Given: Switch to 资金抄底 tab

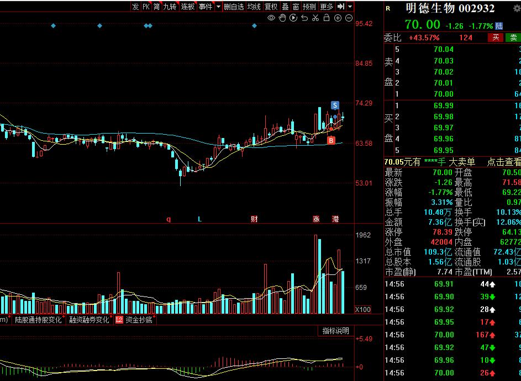Looking at the screenshot, I should [x=139, y=320].
